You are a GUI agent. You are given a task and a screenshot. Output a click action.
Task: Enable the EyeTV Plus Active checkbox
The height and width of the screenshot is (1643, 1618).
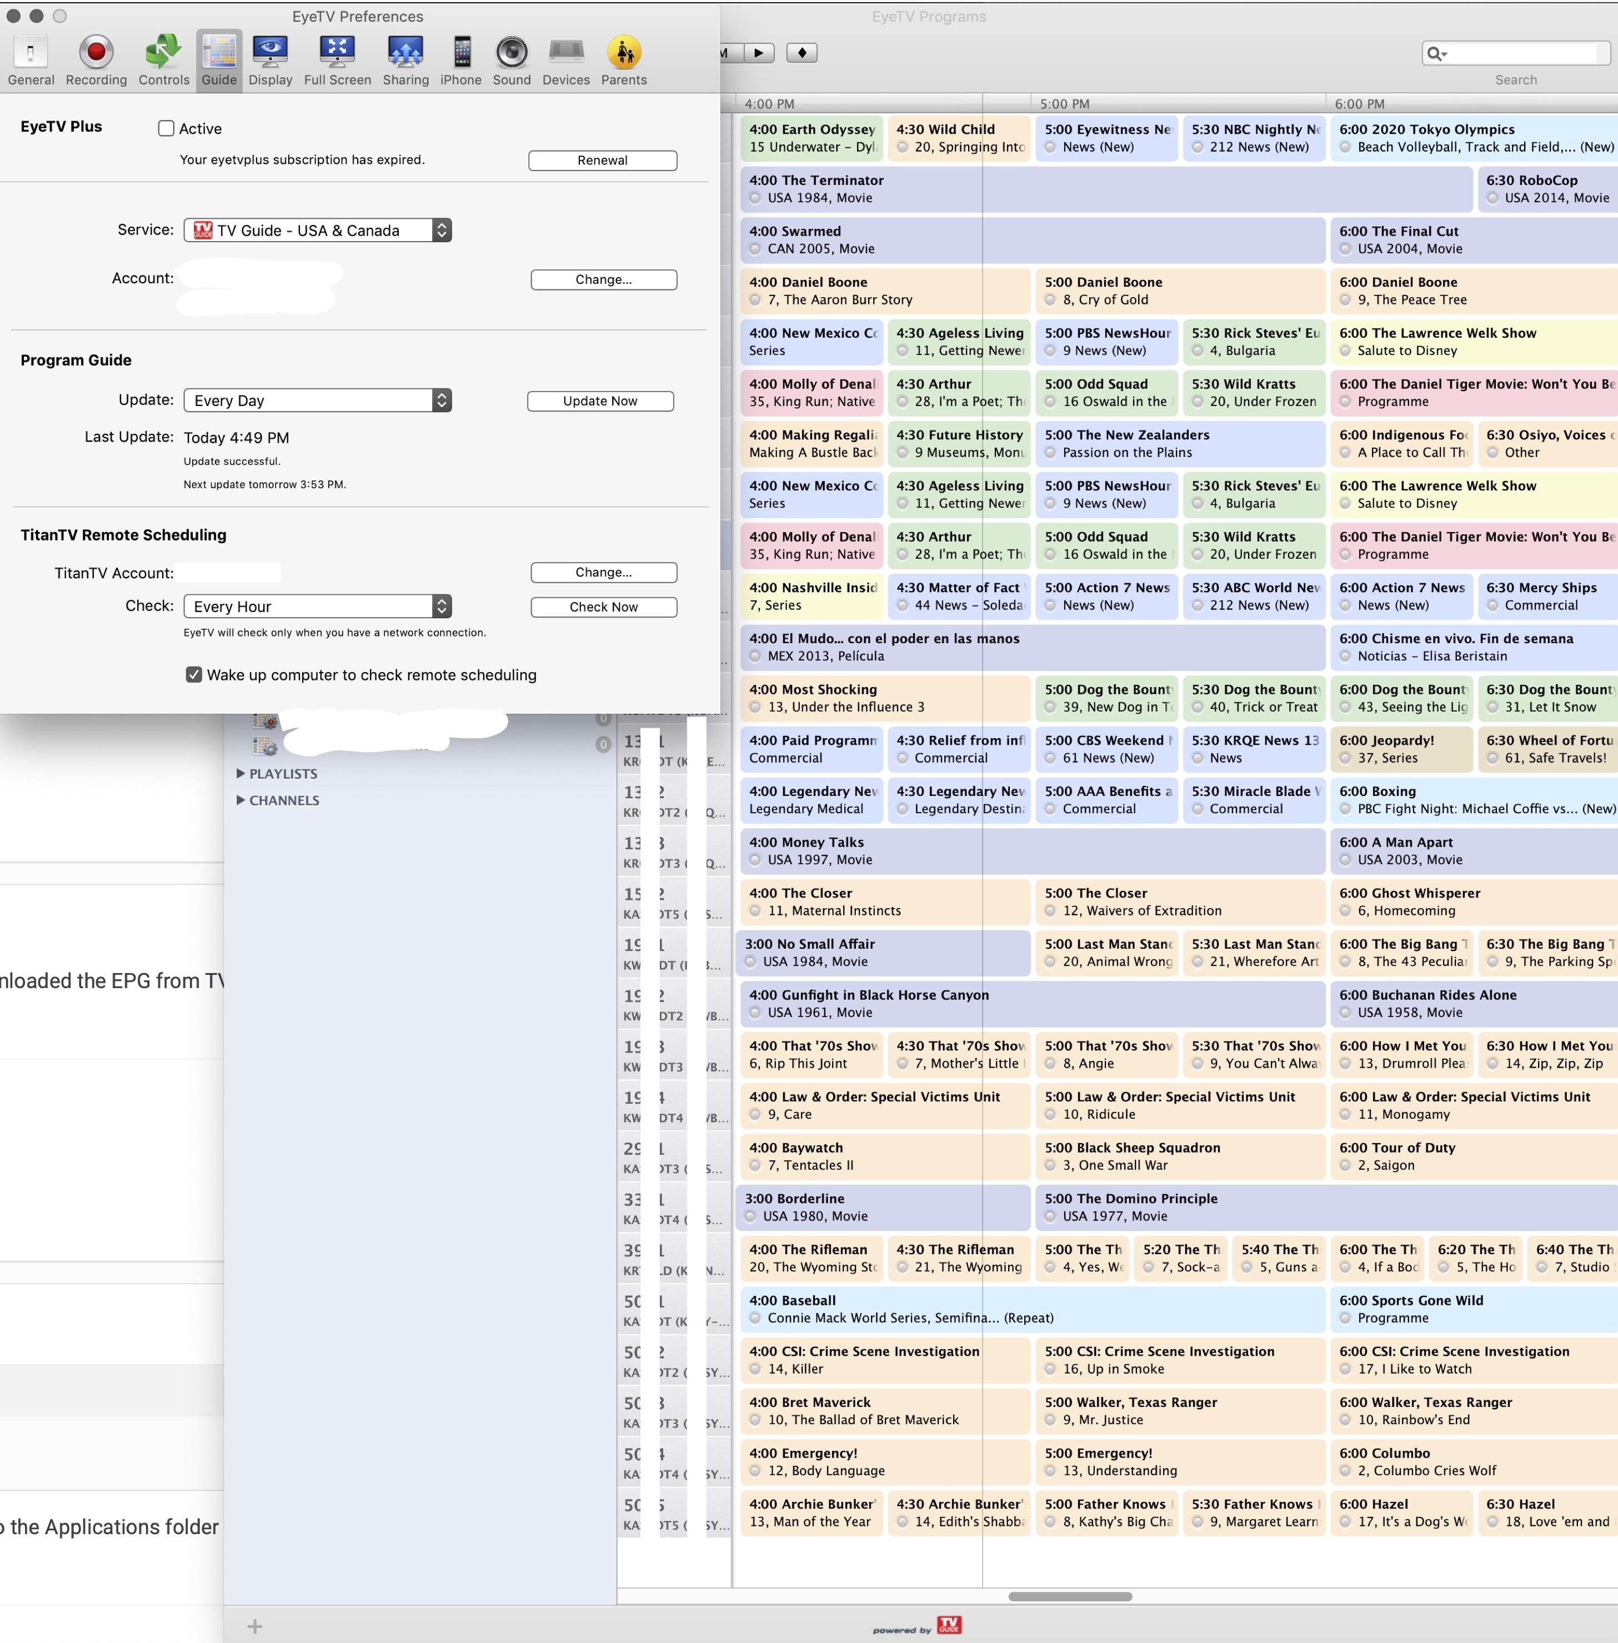pyautogui.click(x=167, y=128)
